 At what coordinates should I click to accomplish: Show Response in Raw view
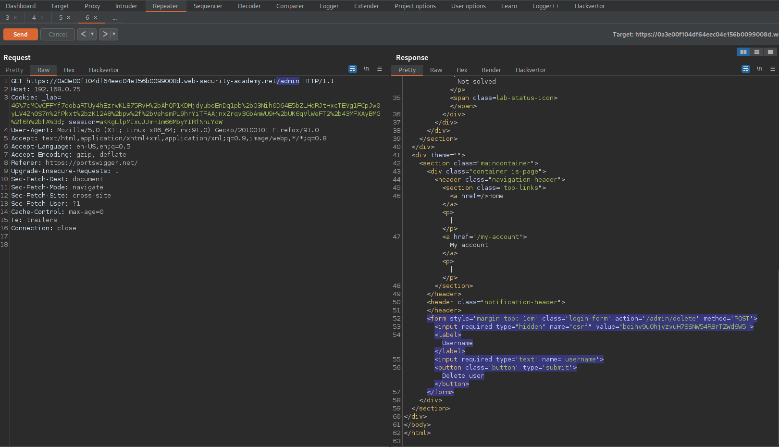click(x=436, y=70)
